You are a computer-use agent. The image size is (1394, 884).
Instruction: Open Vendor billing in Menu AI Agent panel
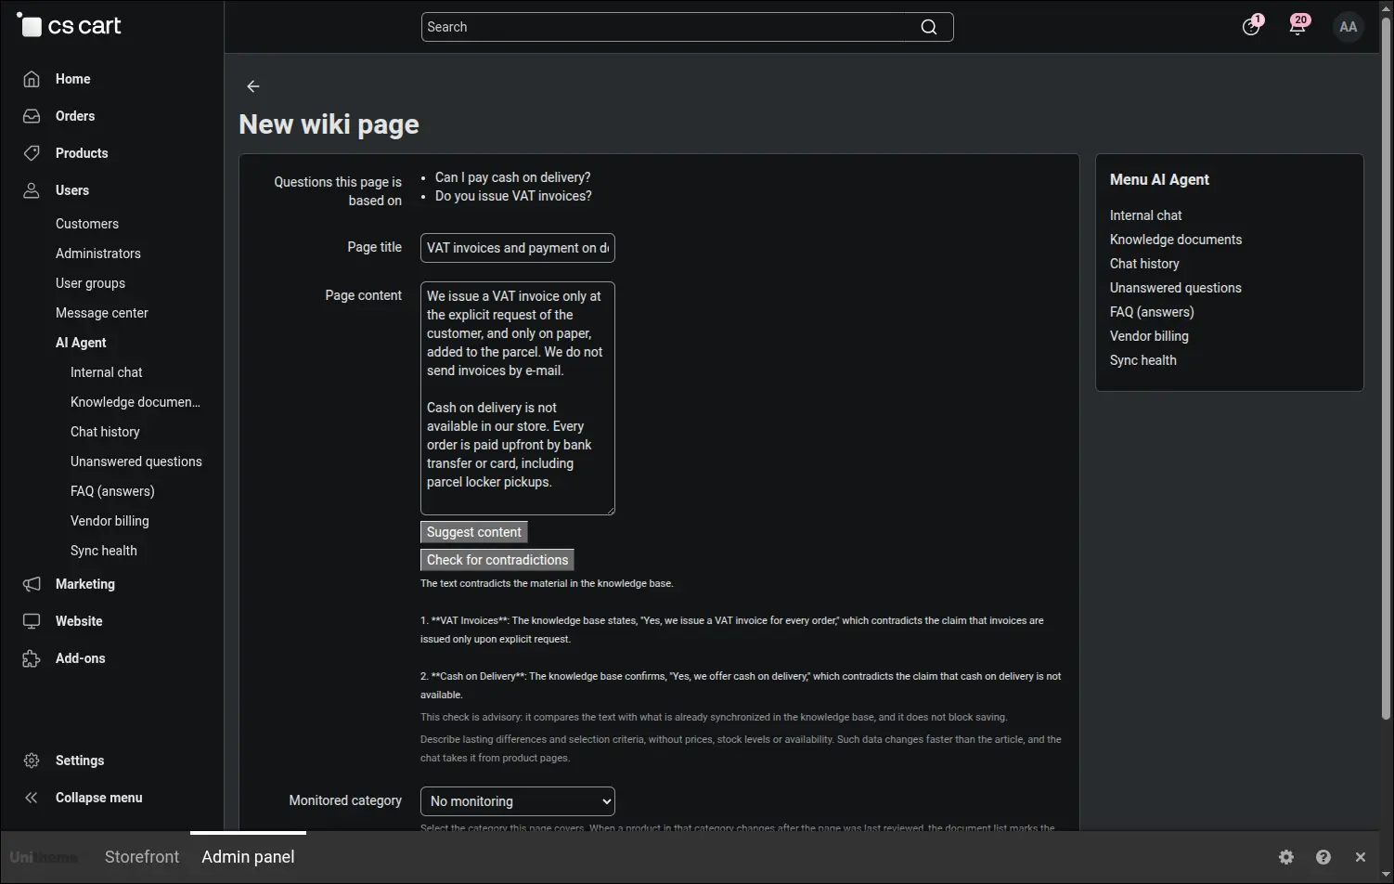[1149, 336]
